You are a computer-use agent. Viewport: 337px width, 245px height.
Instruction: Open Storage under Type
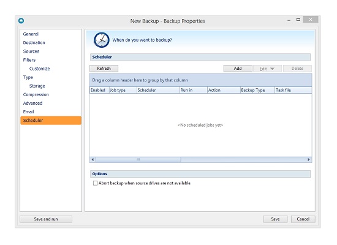tap(37, 86)
